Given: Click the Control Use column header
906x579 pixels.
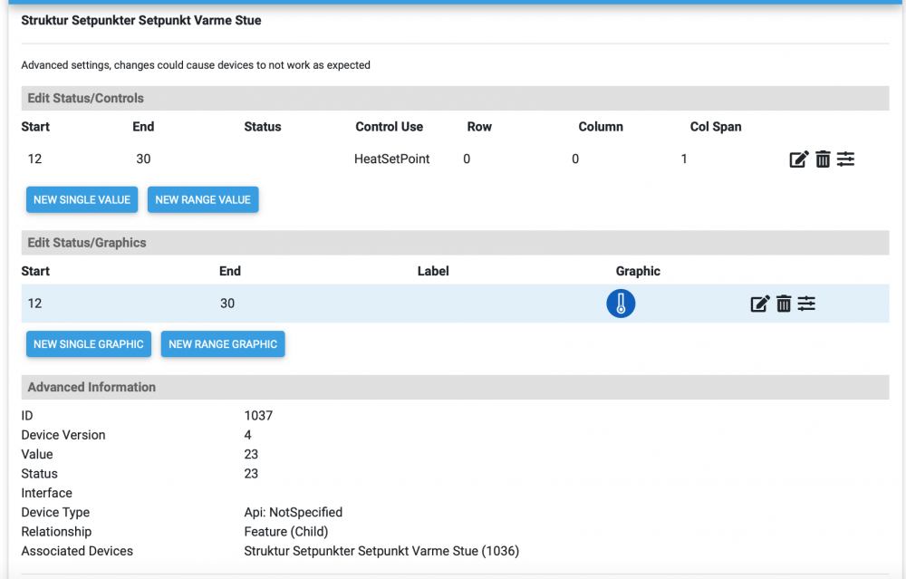Looking at the screenshot, I should (x=389, y=127).
